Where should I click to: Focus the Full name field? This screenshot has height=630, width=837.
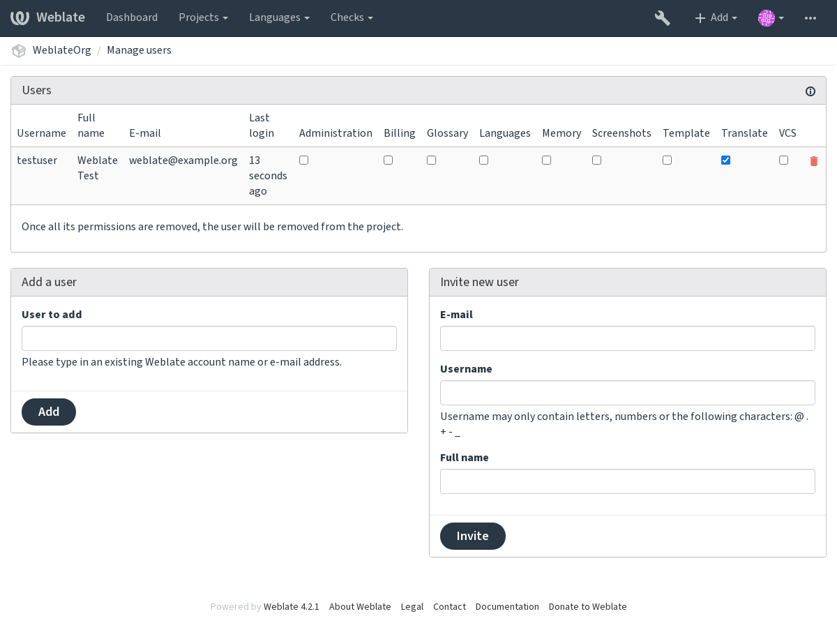pos(628,481)
